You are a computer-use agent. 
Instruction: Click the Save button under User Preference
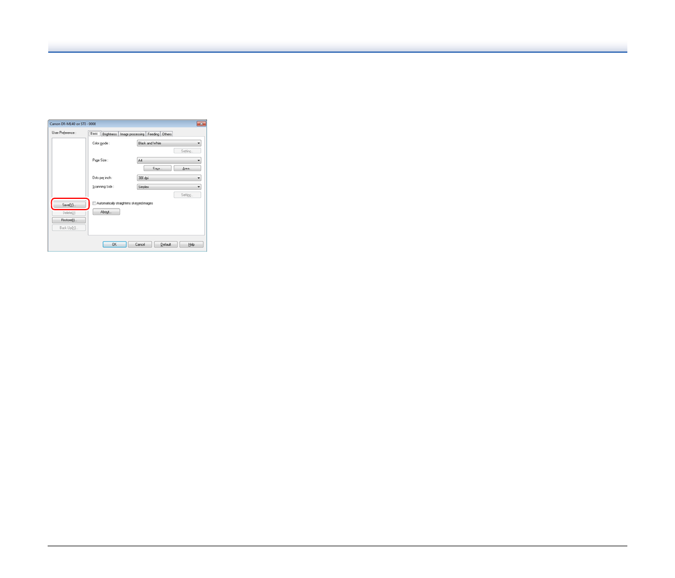point(69,205)
